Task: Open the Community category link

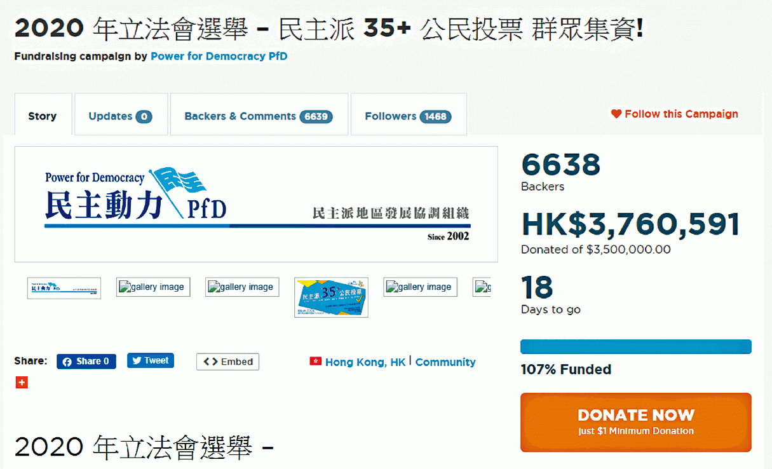Action: pos(445,362)
